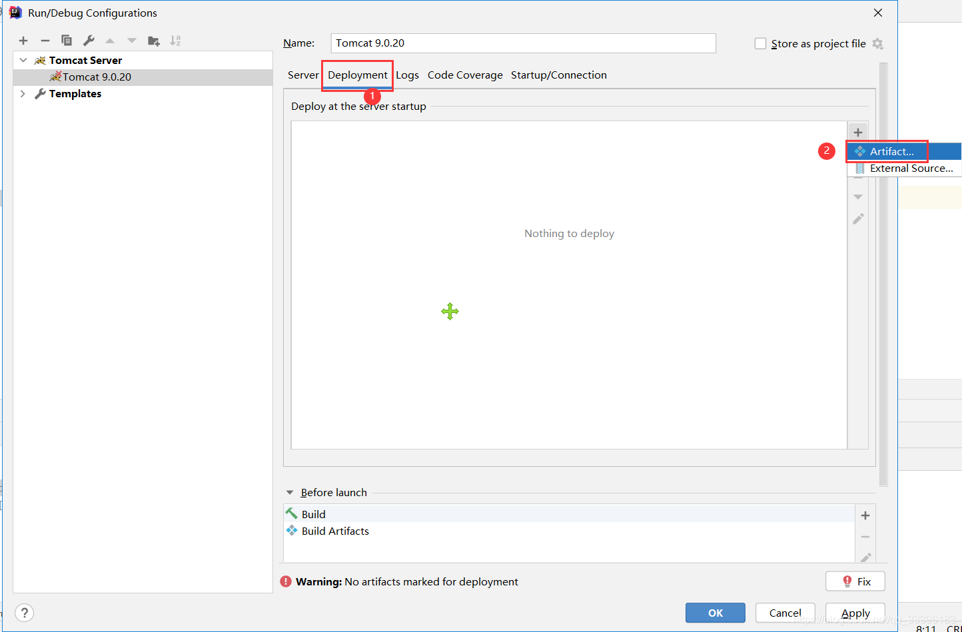This screenshot has width=962, height=632.
Task: Click the red warning icon
Action: point(286,581)
